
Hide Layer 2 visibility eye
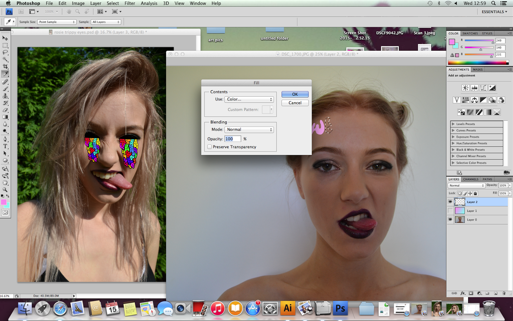click(450, 202)
